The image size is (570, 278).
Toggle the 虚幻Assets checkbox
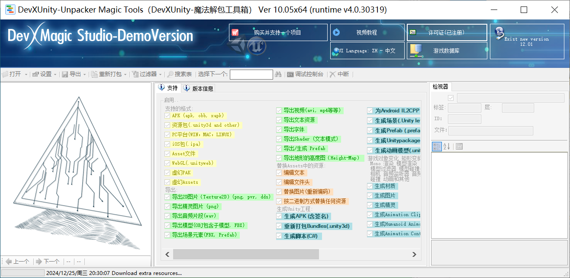point(167,182)
